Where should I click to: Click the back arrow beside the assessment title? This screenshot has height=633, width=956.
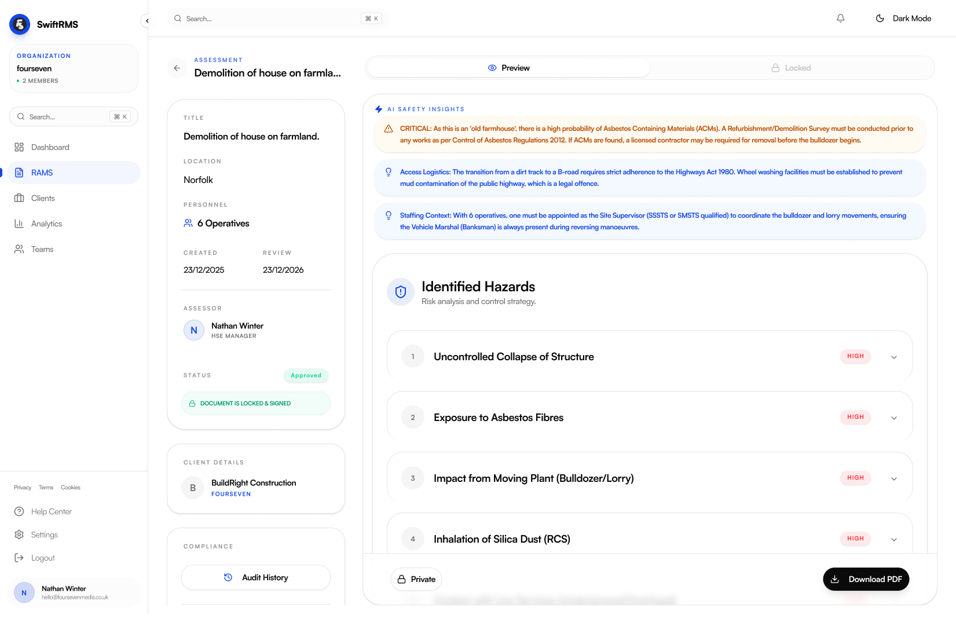click(177, 68)
